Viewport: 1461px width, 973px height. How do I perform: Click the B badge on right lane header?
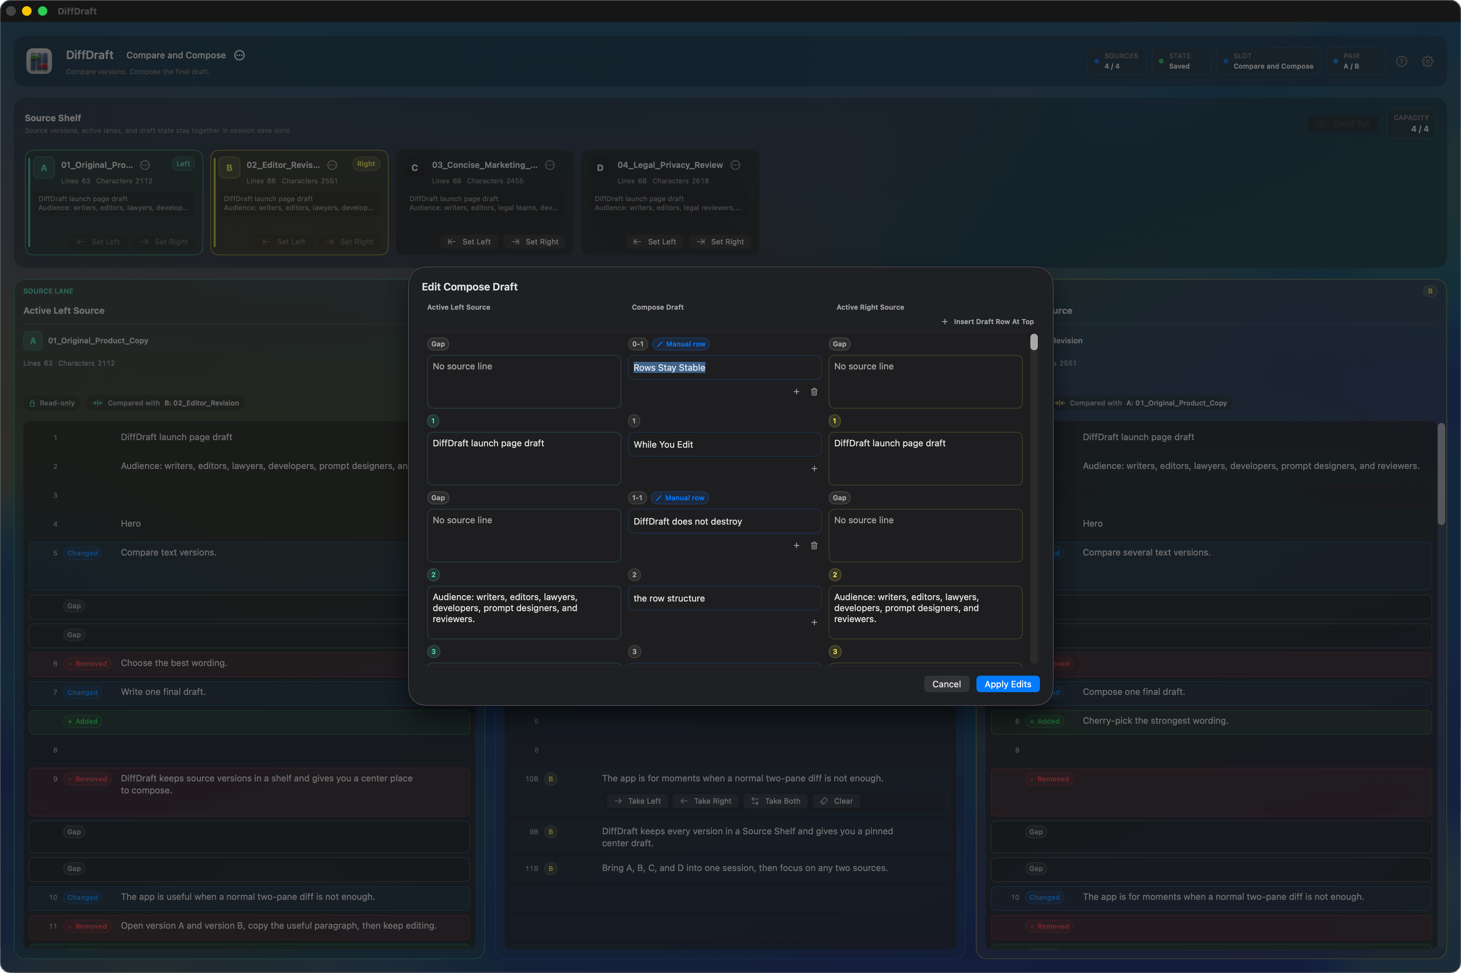click(1430, 291)
